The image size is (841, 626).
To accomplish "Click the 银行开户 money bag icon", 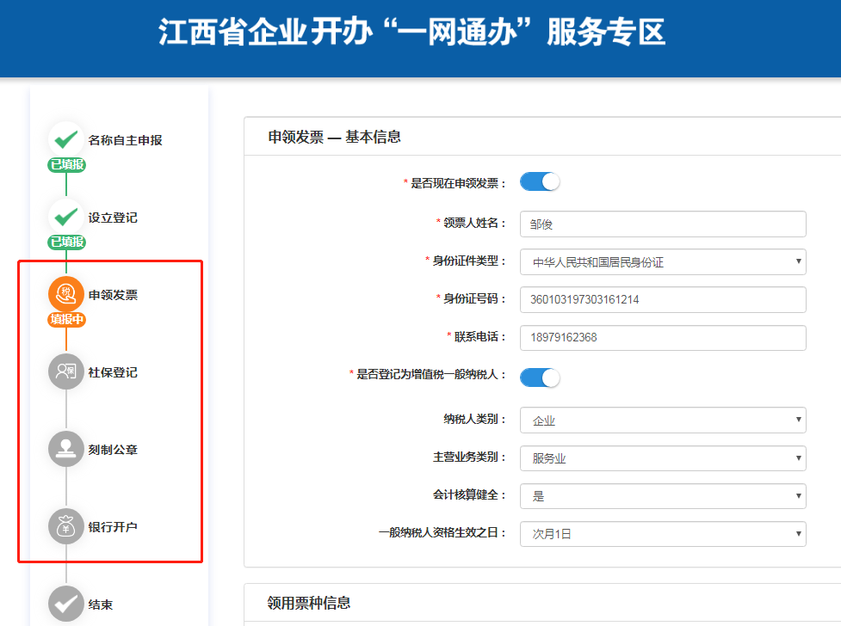I will (65, 526).
